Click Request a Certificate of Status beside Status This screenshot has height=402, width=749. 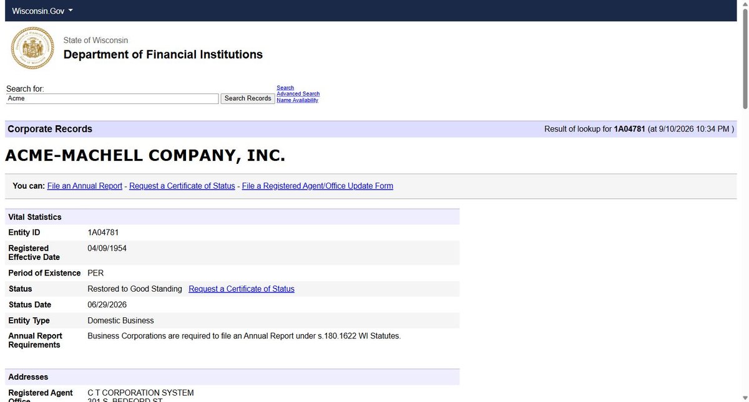tap(241, 289)
